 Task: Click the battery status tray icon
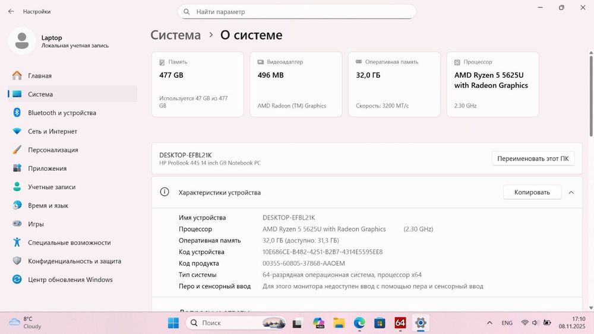click(546, 323)
